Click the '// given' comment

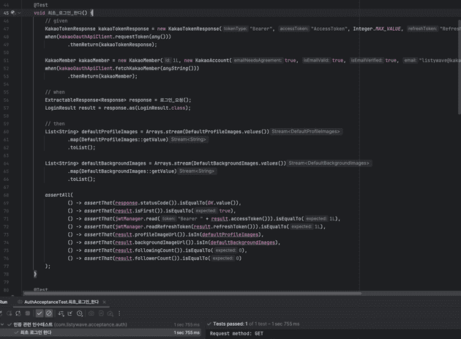pos(56,21)
